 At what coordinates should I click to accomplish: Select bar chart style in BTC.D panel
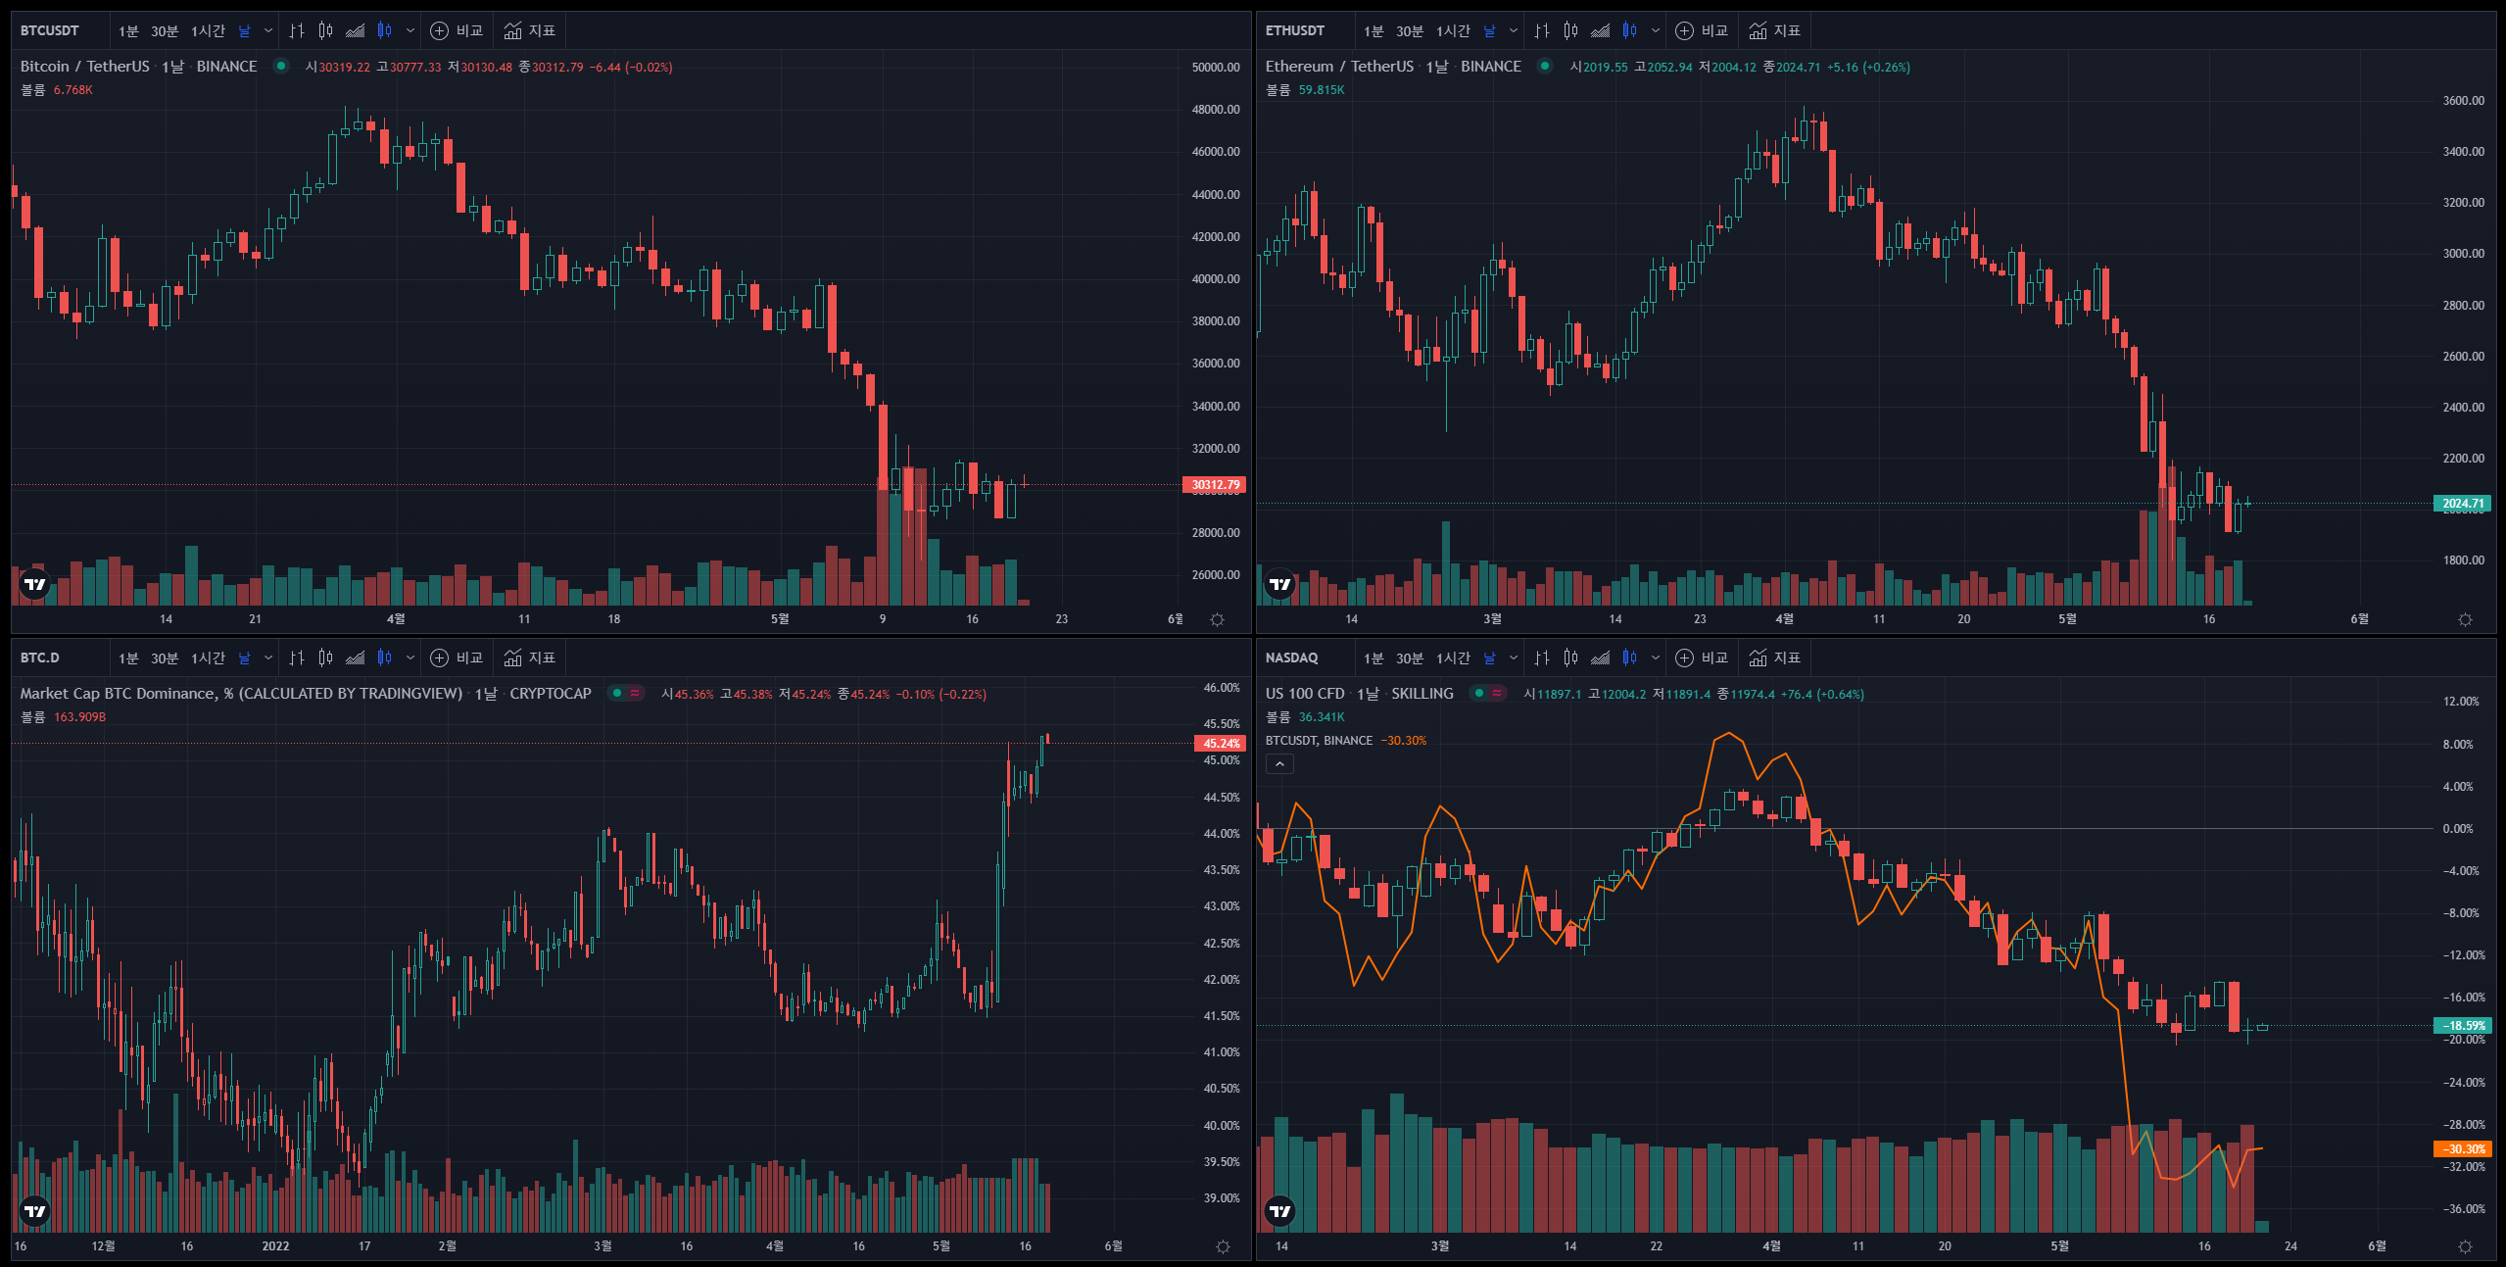(297, 658)
